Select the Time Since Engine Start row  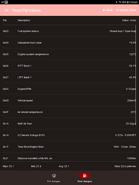pos(69,147)
